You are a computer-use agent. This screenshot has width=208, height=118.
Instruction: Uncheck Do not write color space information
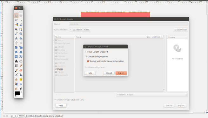pos(88,61)
